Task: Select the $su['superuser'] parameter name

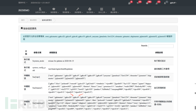Action: [x=39, y=103]
